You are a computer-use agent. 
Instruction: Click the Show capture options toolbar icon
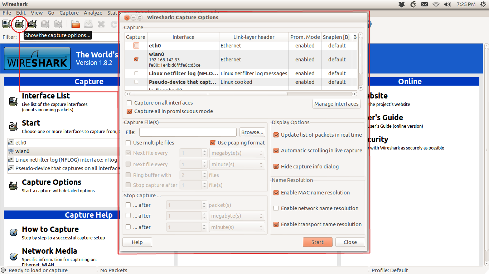click(19, 24)
